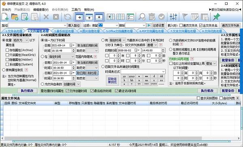243x147 pixels.
Task: Select the 原有属性取反 radio button
Action: (x=4, y=70)
